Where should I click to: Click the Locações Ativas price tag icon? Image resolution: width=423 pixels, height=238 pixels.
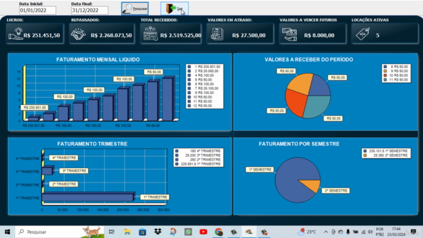[363, 34]
